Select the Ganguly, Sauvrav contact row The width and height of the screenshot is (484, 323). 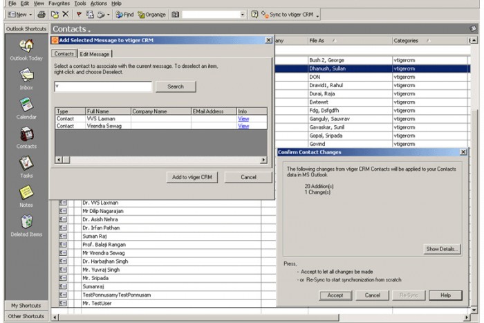[x=372, y=119]
